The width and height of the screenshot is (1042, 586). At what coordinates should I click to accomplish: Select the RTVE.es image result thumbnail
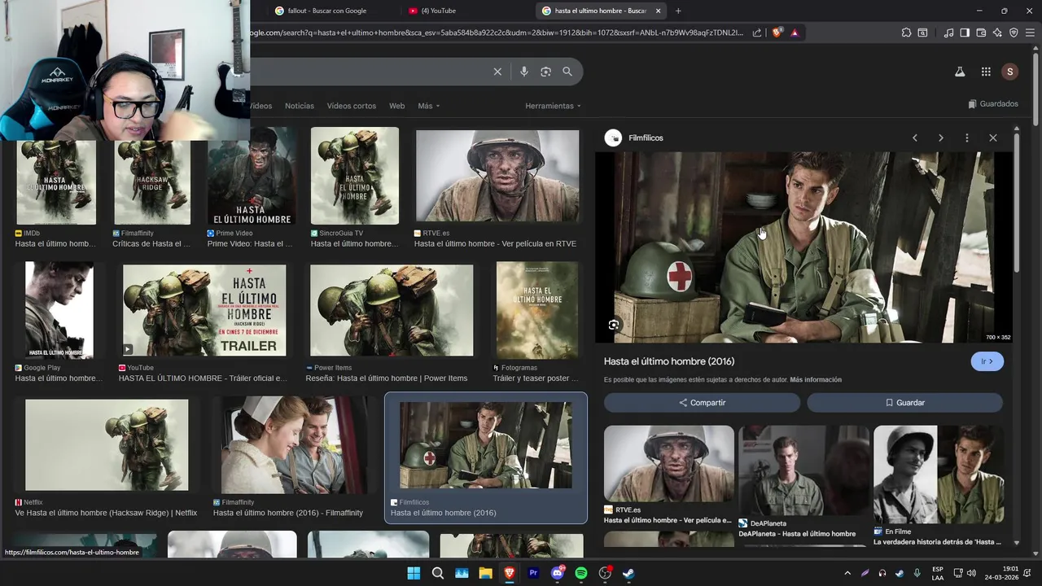(497, 176)
